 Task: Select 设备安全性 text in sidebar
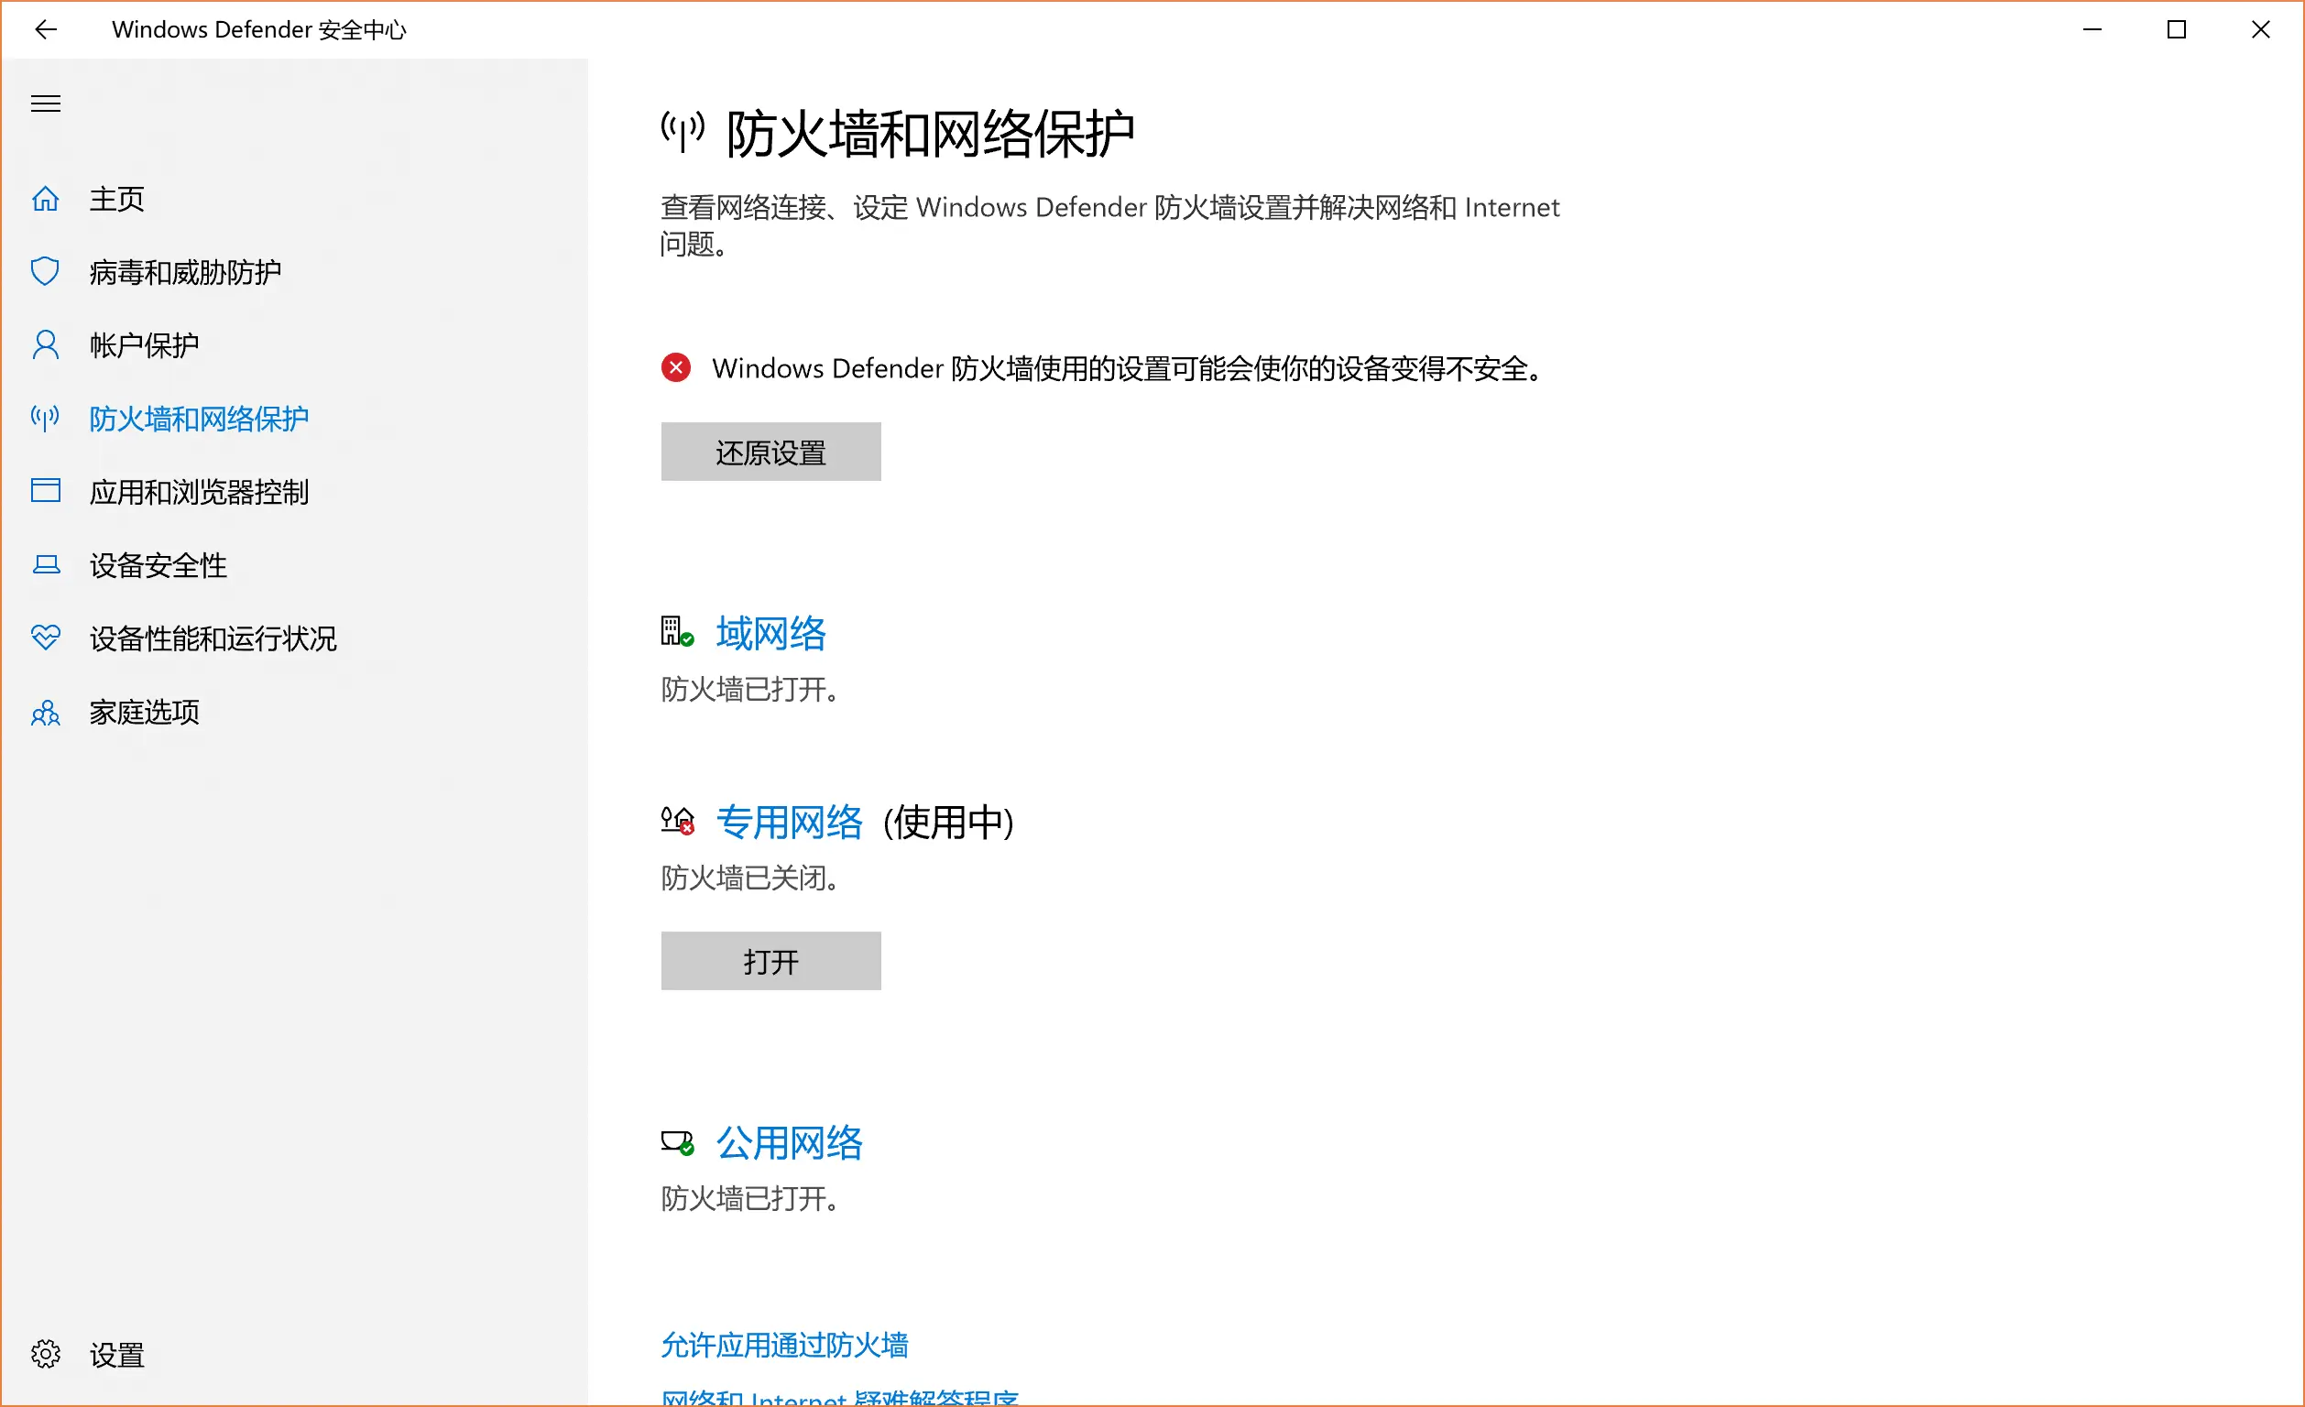coord(158,566)
